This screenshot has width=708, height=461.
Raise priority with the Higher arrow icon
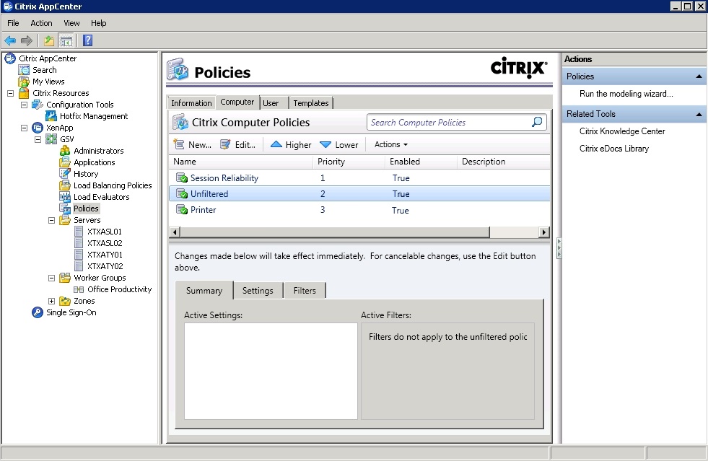pyautogui.click(x=276, y=144)
